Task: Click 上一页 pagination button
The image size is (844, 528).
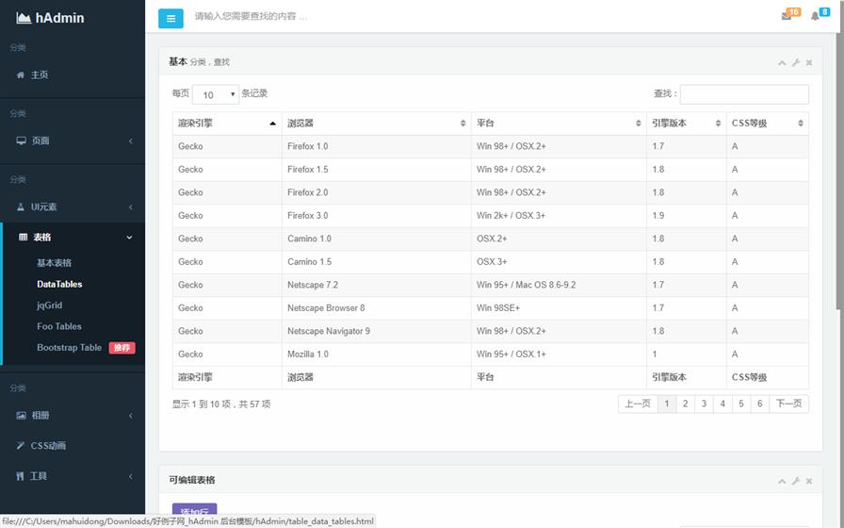Action: 638,404
